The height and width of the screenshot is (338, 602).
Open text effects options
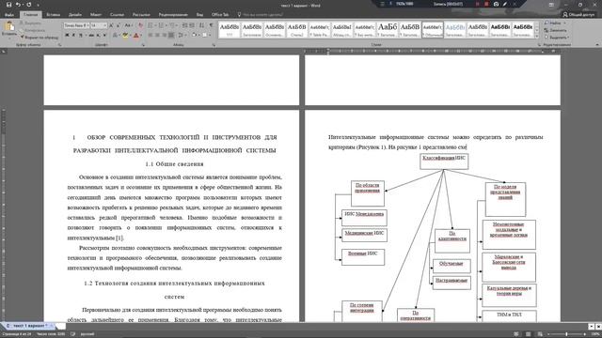point(115,36)
